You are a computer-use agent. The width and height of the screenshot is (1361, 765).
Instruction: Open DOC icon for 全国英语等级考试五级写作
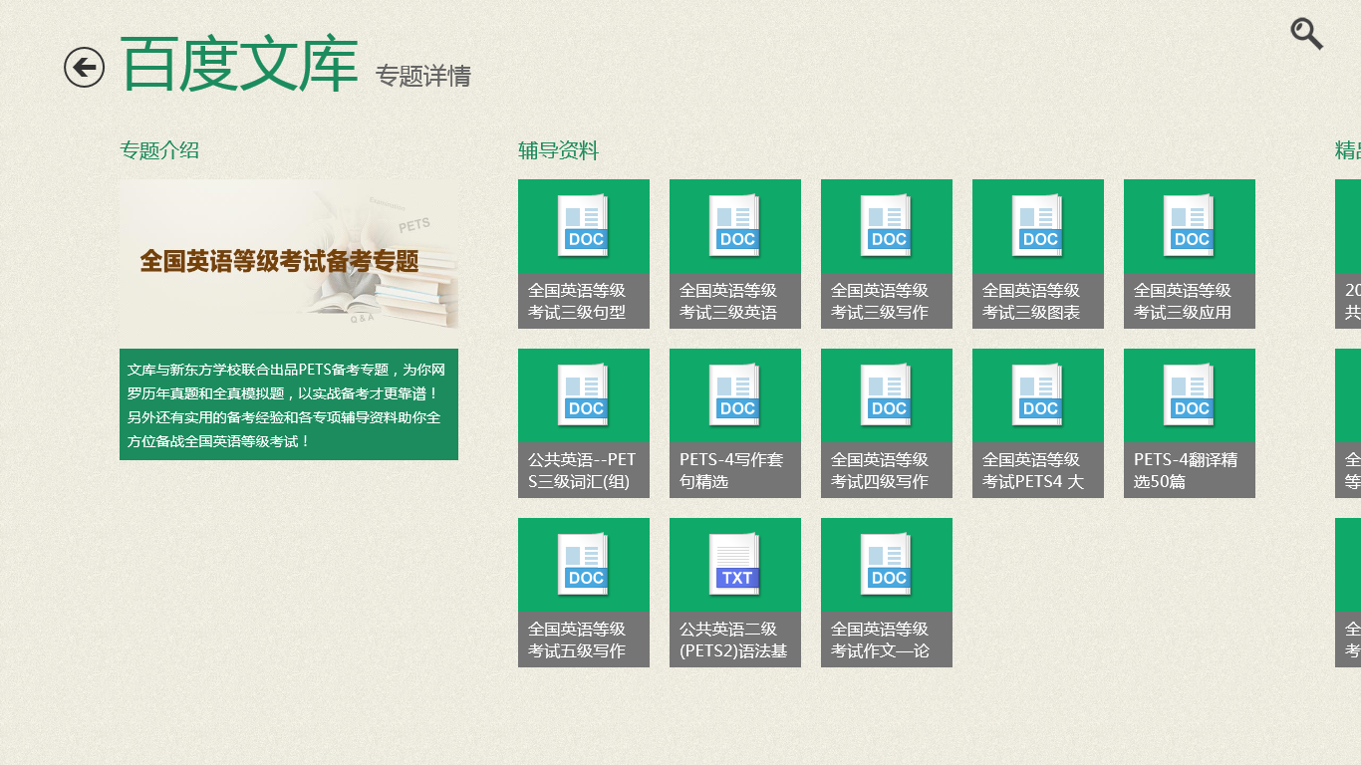tap(584, 565)
